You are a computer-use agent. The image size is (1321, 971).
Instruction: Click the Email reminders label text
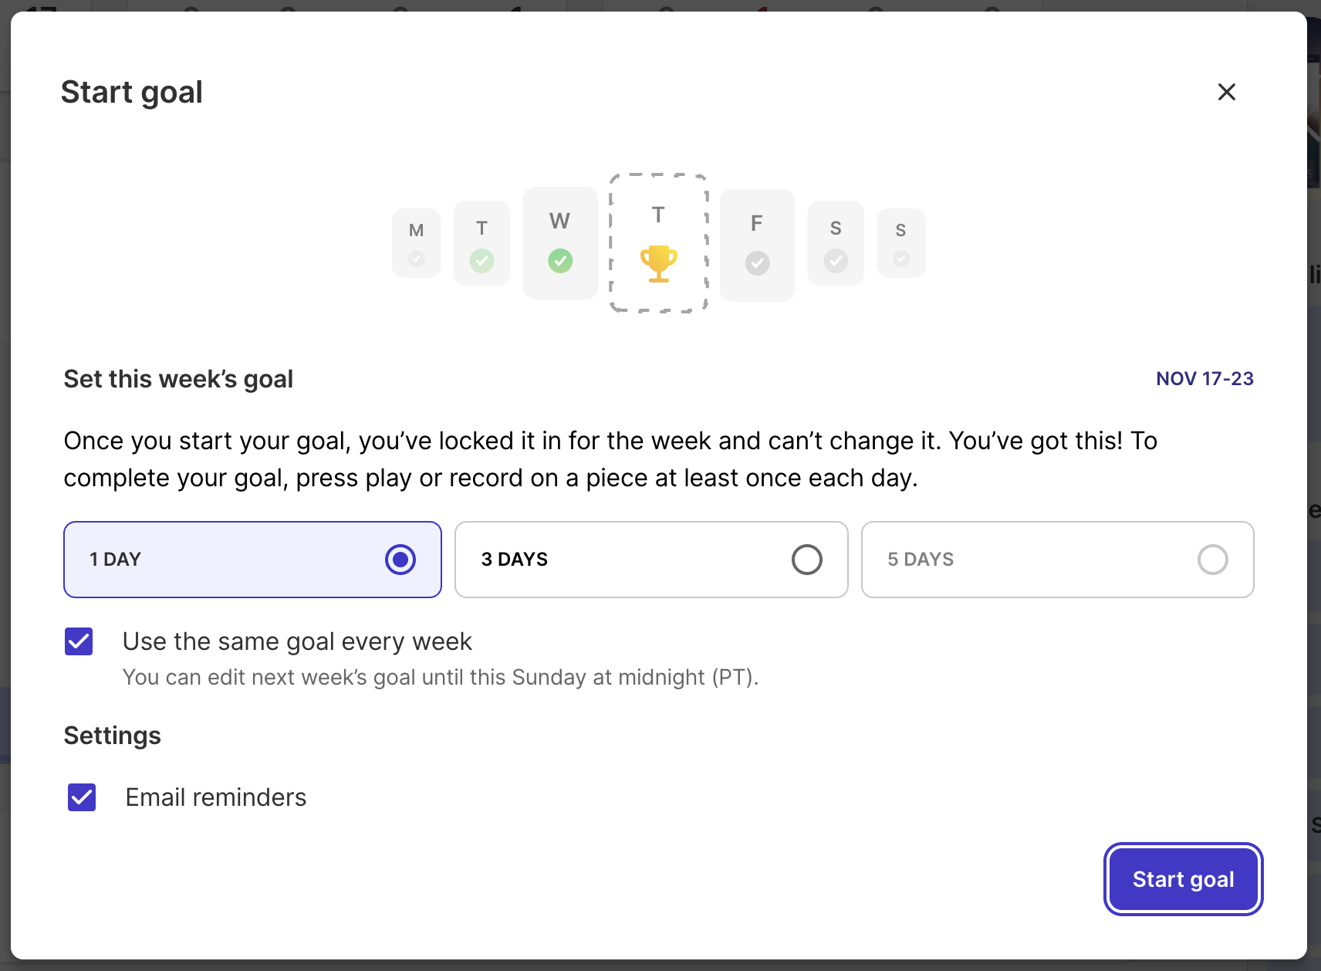[x=216, y=797]
